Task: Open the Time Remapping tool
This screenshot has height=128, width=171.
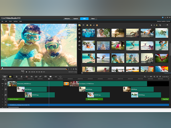Action: coord(56,77)
